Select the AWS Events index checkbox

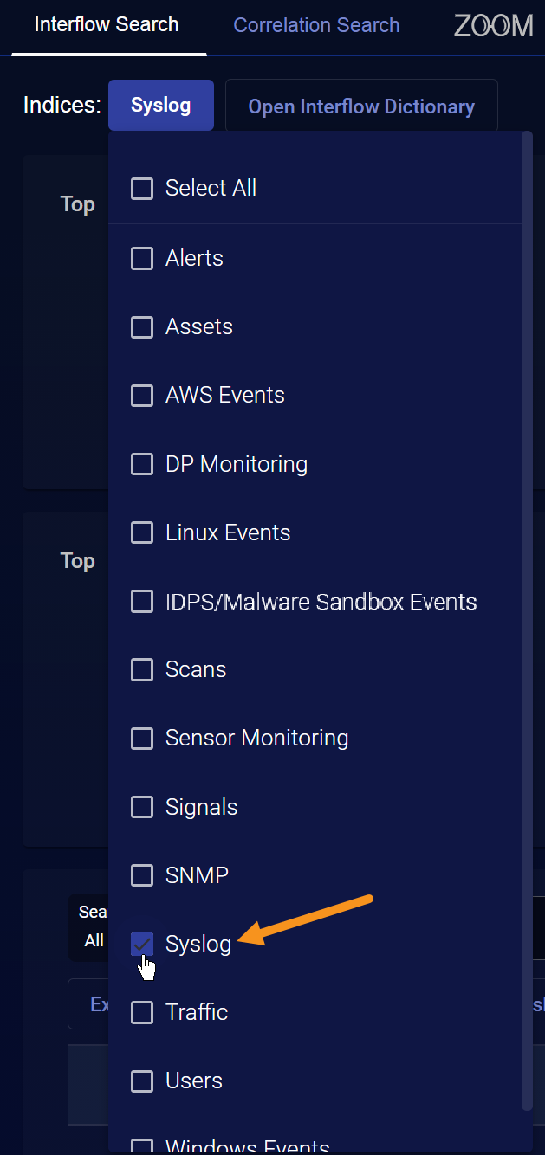tap(142, 396)
